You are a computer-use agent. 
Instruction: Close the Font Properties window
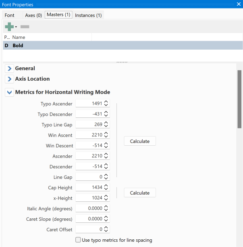(238, 4)
